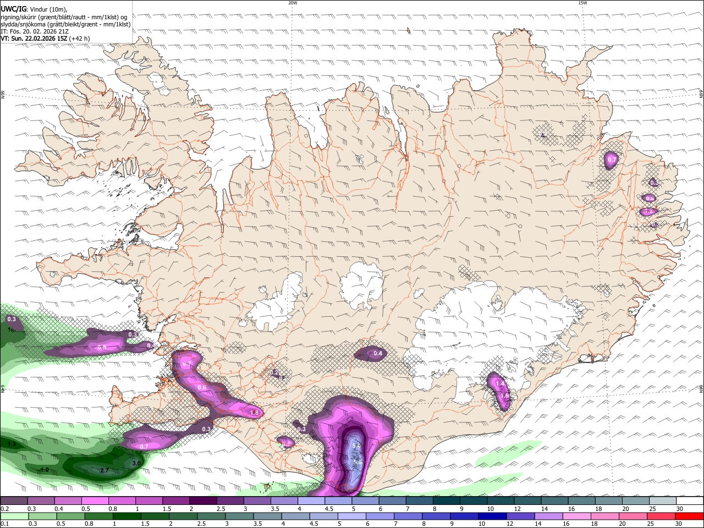Image resolution: width=704 pixels, height=528 pixels.
Task: Click the Hofsjökull glacier white area
Action: coord(361,285)
